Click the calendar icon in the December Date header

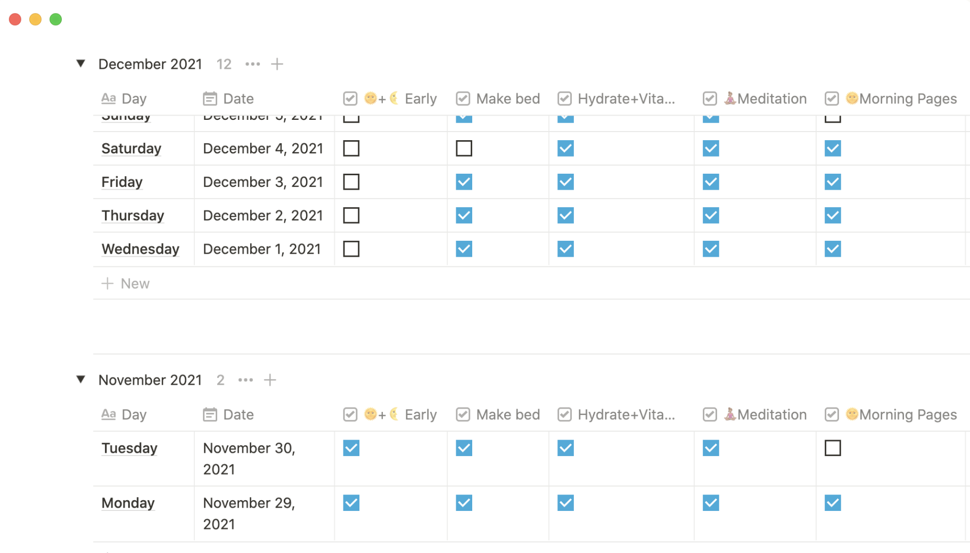click(x=210, y=98)
